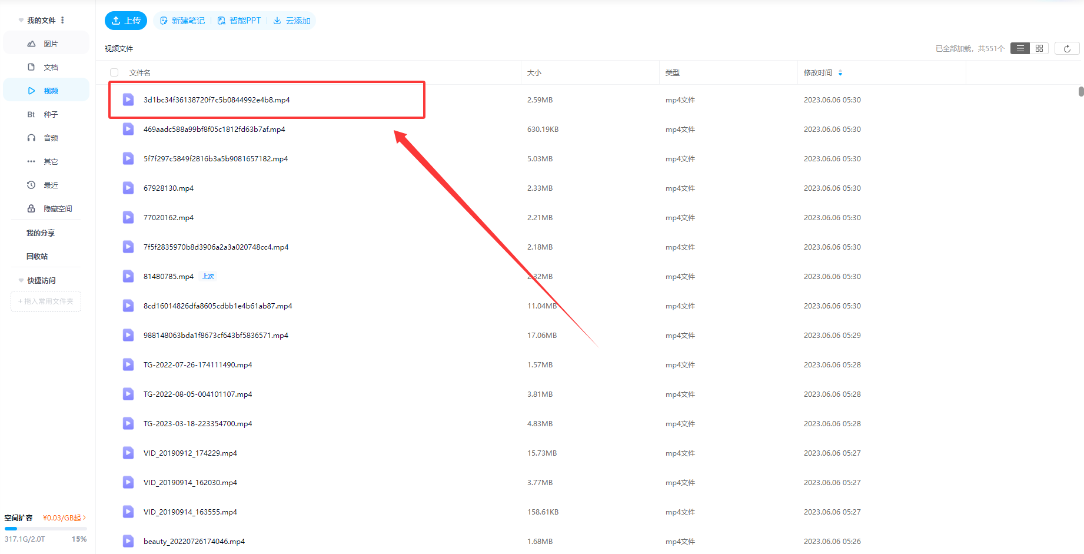Click the 2023.06.06 05:29 date cell

(832, 336)
